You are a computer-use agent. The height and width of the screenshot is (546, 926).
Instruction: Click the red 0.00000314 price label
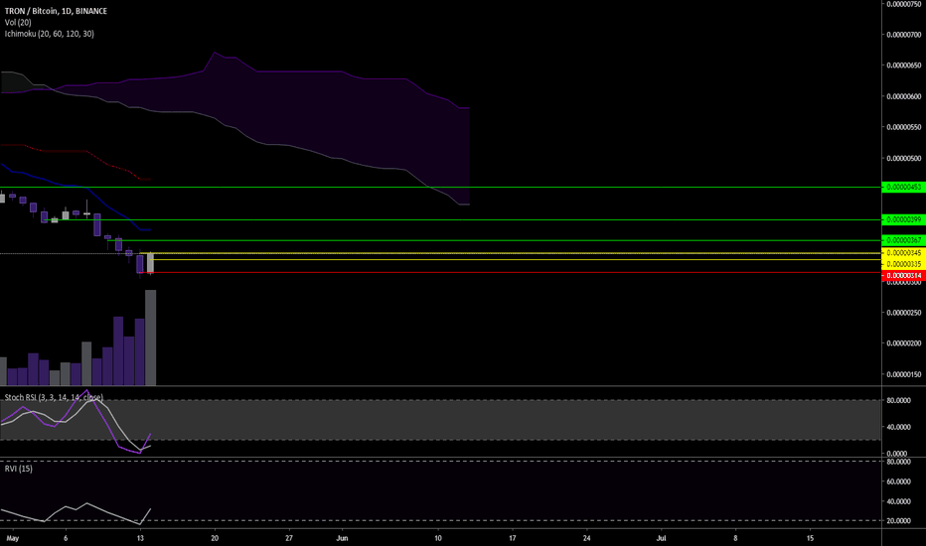903,276
